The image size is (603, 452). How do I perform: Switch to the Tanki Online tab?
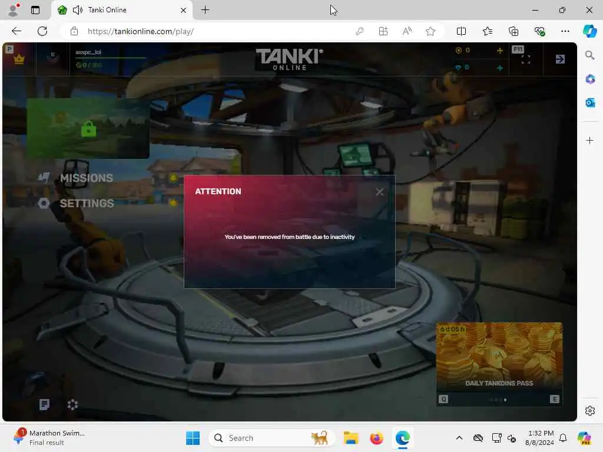[x=121, y=10]
